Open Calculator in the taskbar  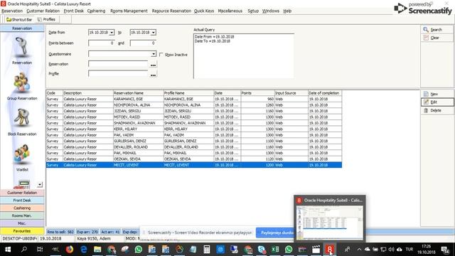[207, 250]
